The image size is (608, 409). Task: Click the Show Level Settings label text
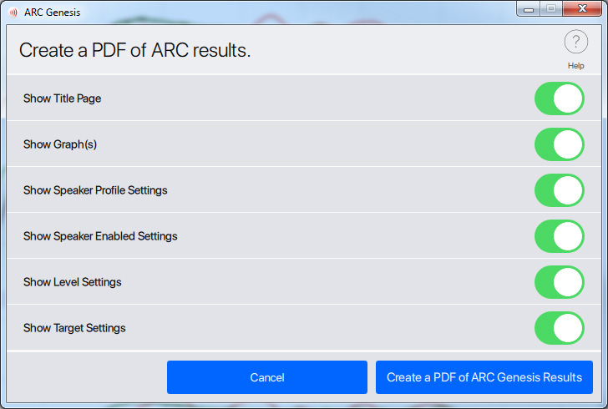click(73, 282)
